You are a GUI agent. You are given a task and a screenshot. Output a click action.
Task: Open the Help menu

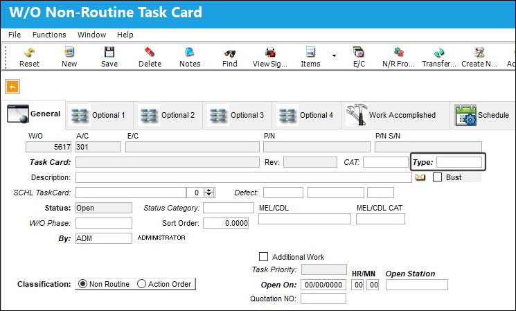click(x=125, y=35)
